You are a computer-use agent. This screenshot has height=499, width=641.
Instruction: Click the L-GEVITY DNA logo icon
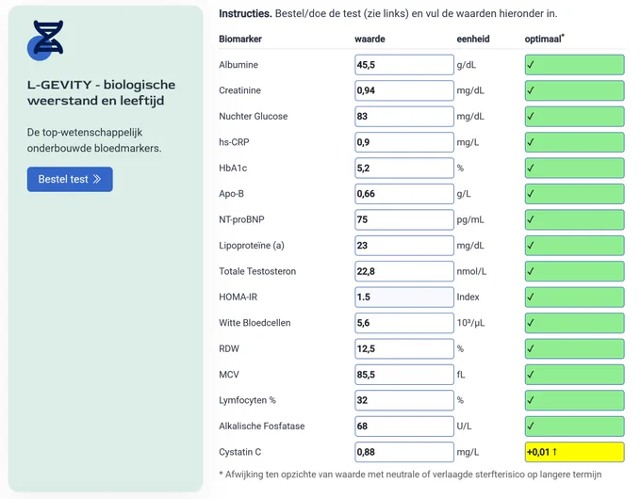pyautogui.click(x=45, y=40)
